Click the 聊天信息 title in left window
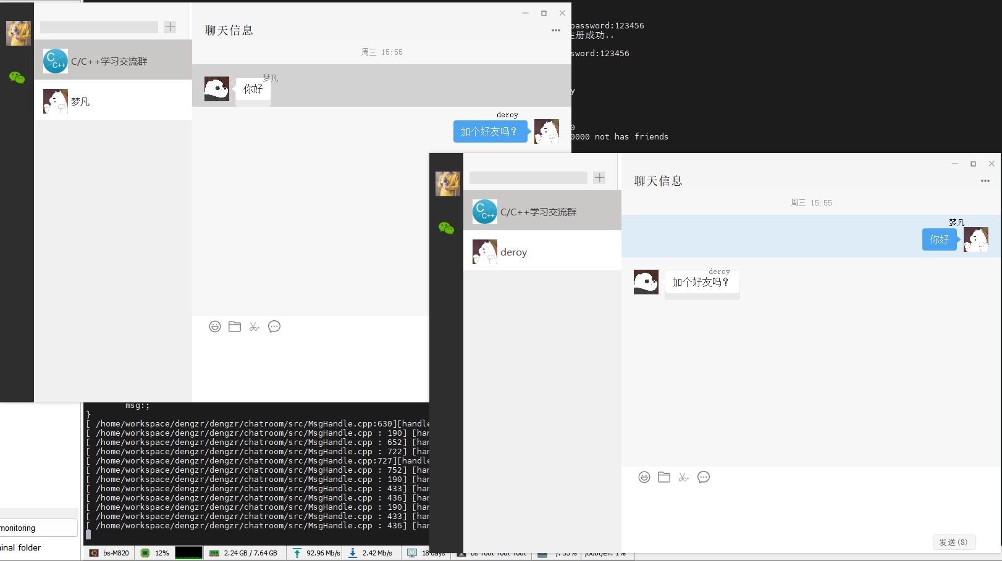Image resolution: width=1002 pixels, height=561 pixels. (x=229, y=30)
